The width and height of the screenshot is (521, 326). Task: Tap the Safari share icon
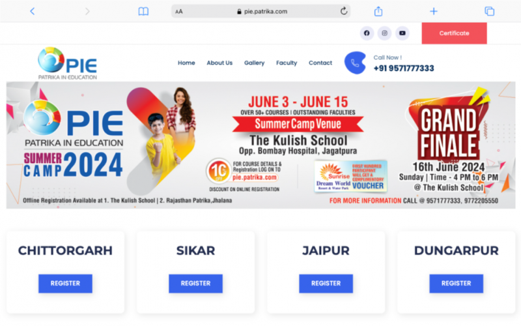tap(378, 11)
